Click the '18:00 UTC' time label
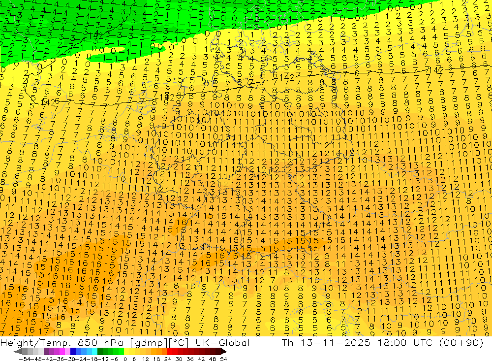 coord(405,343)
